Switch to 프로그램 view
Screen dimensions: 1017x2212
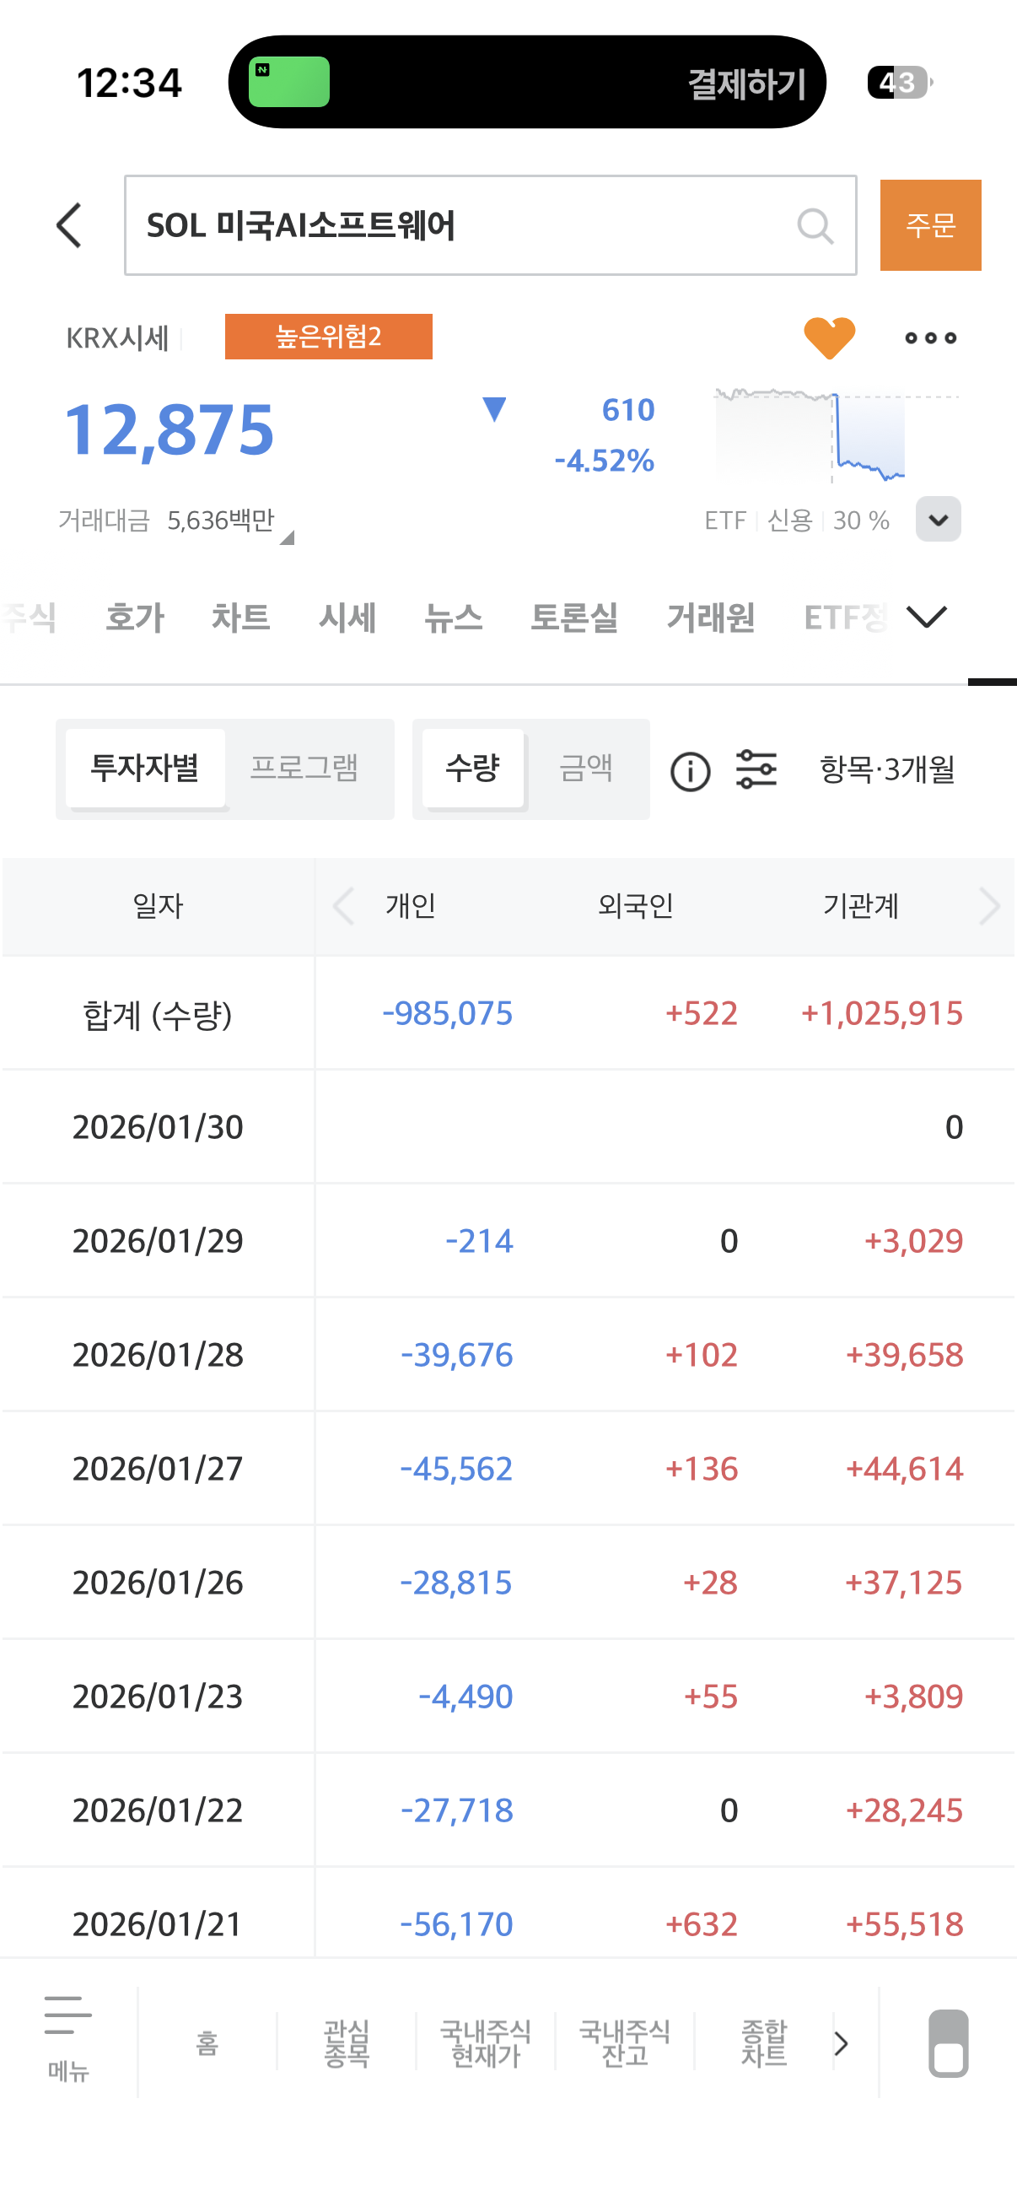(304, 768)
